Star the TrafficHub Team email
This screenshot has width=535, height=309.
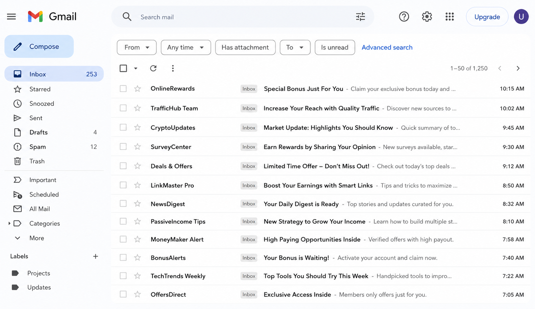(x=138, y=108)
